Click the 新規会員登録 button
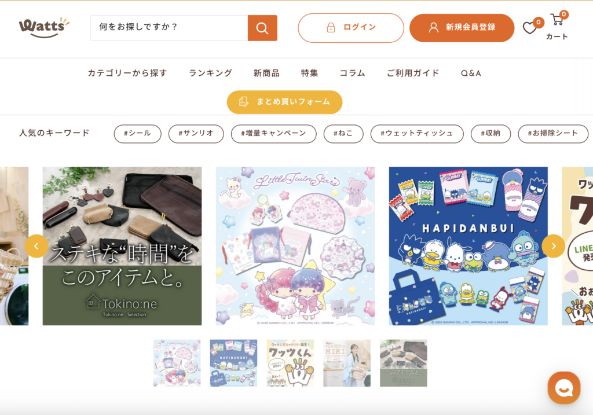593x415 pixels. coord(462,28)
